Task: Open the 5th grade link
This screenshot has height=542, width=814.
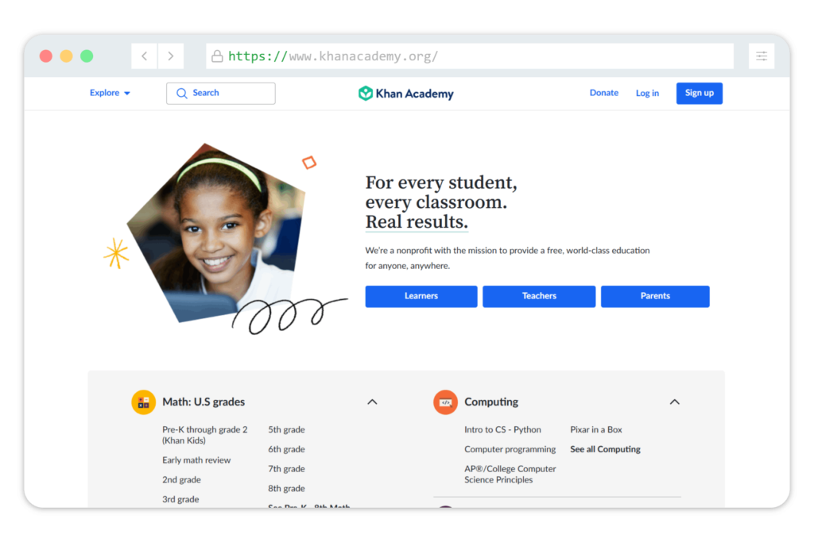Action: pos(286,429)
